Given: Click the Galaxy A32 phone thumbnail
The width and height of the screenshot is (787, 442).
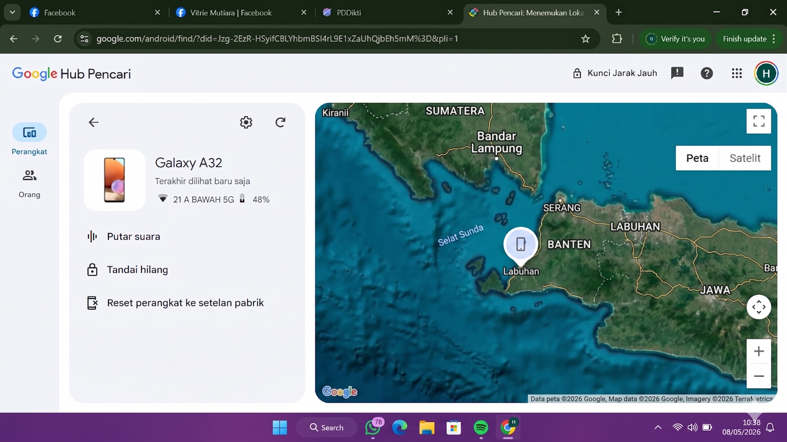Looking at the screenshot, I should tap(115, 180).
